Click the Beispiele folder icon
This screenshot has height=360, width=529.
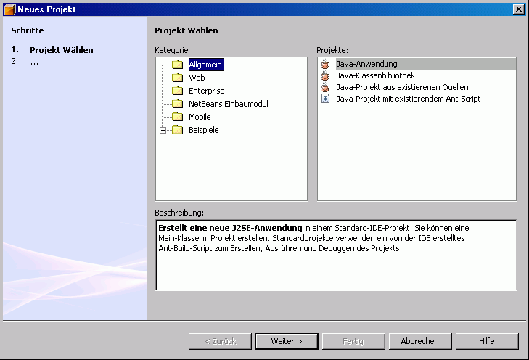click(178, 130)
